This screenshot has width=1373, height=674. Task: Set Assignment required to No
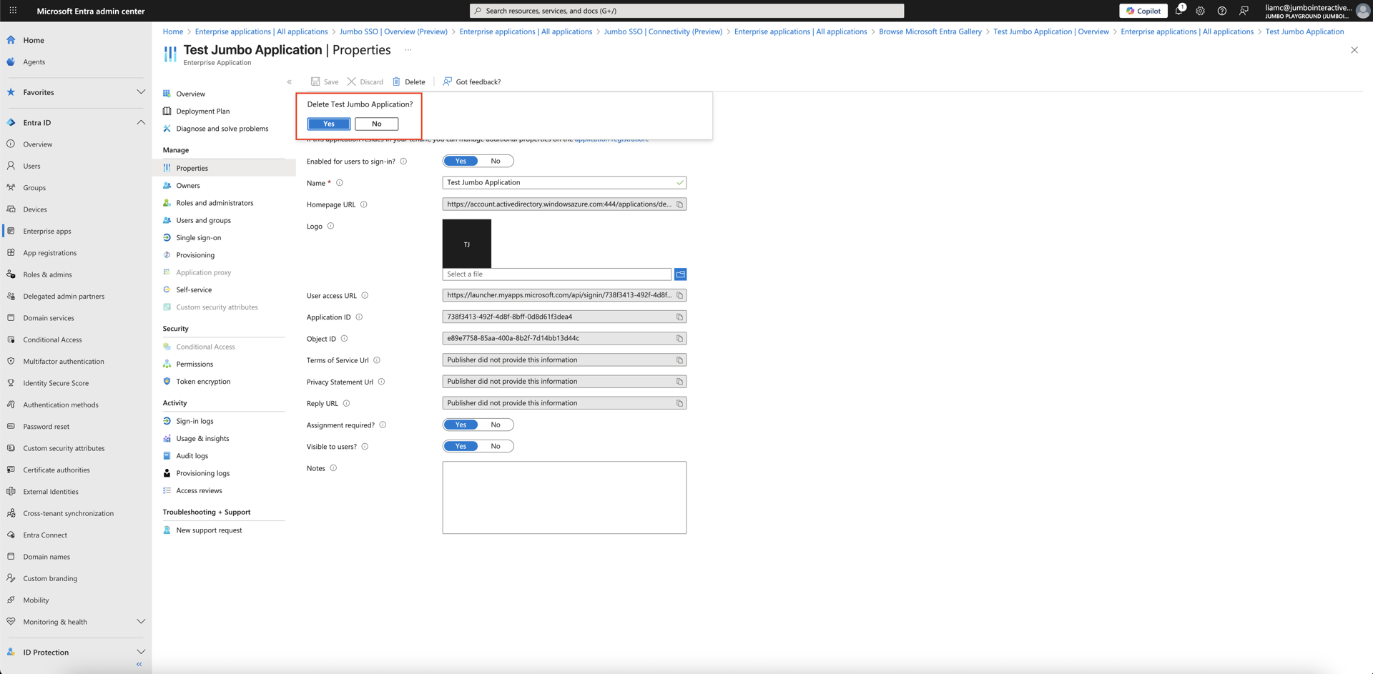[x=496, y=425]
